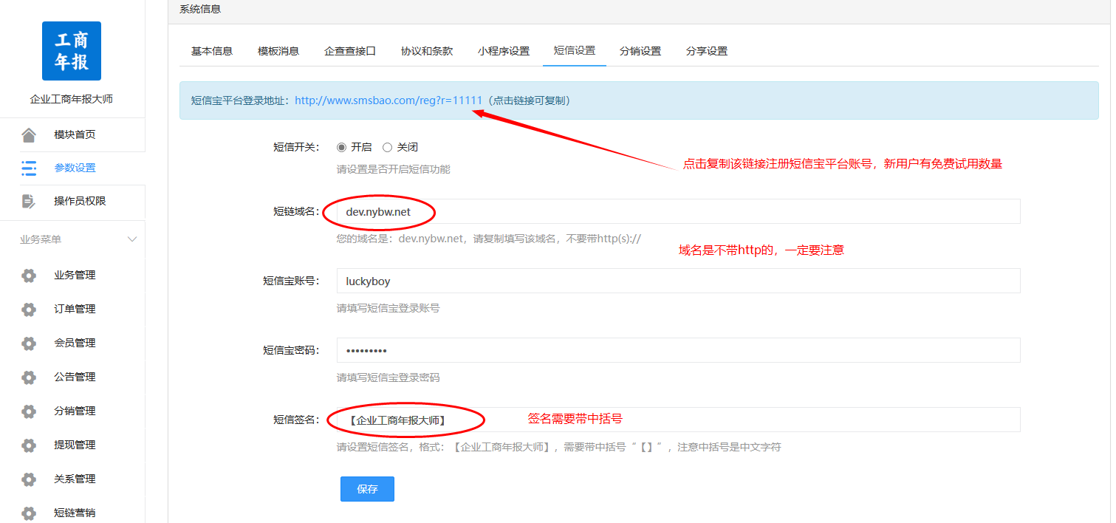Select the 关闭 radio button
This screenshot has height=523, width=1116.
(x=387, y=147)
